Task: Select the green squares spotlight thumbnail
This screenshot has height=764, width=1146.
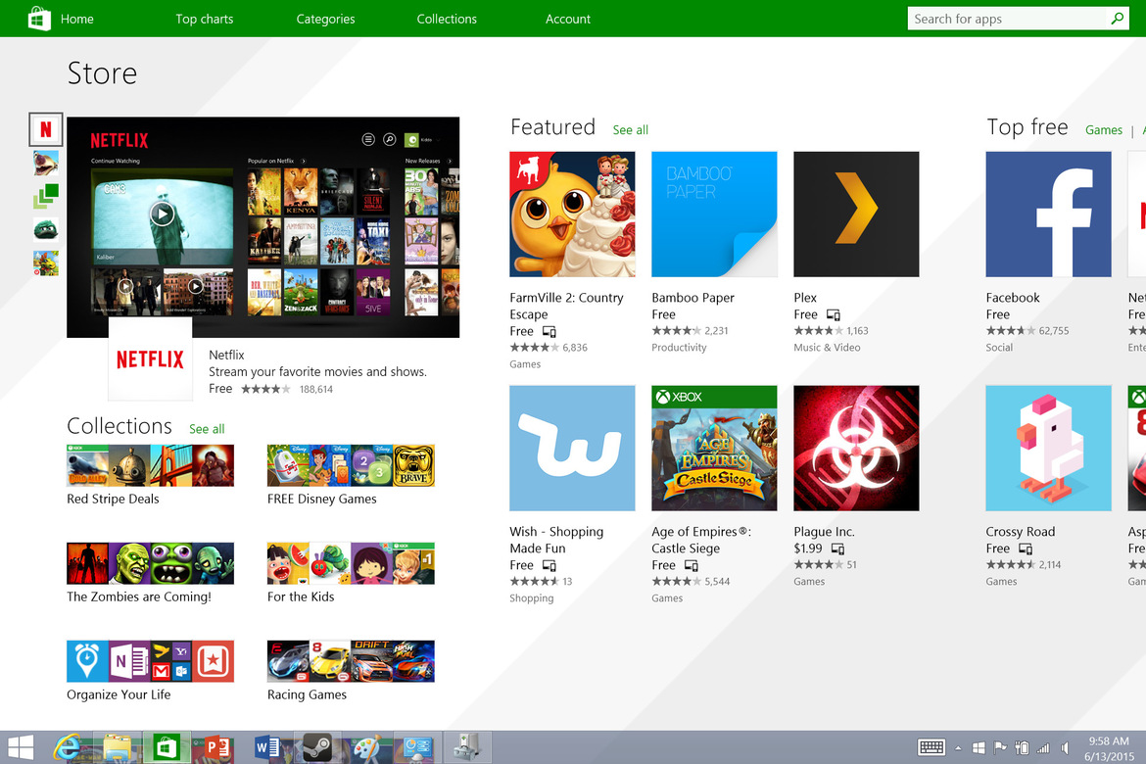Action: (46, 196)
